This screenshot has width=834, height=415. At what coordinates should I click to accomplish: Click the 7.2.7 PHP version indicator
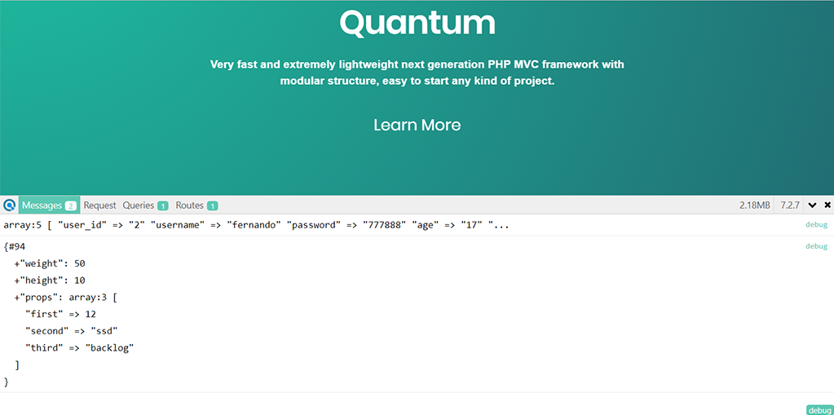tap(790, 205)
